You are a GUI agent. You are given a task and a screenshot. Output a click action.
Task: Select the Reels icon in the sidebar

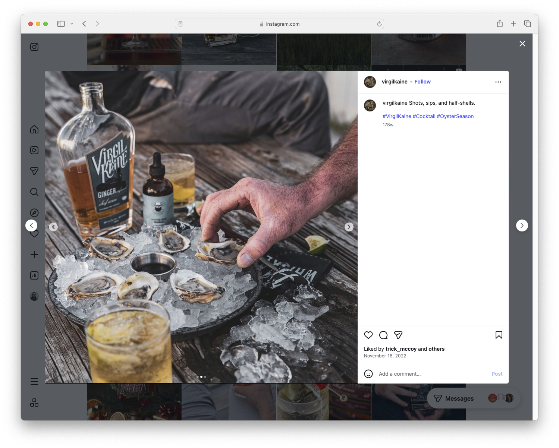tap(34, 150)
